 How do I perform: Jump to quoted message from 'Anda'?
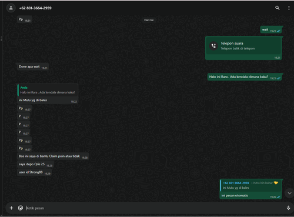[x=48, y=90]
